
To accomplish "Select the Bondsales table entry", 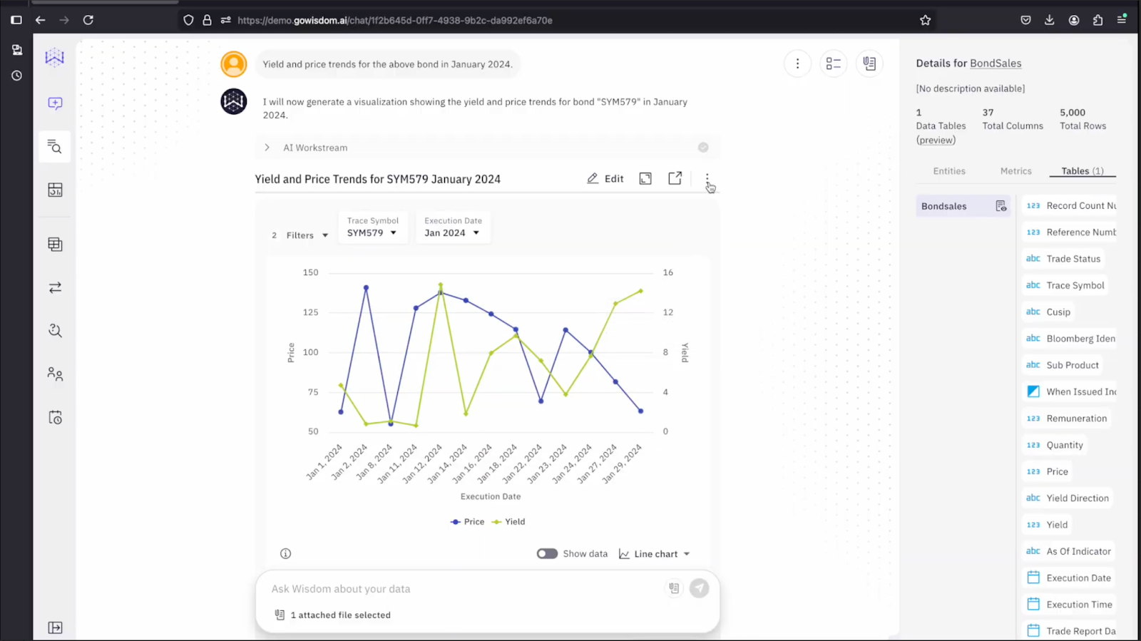I will (x=963, y=206).
